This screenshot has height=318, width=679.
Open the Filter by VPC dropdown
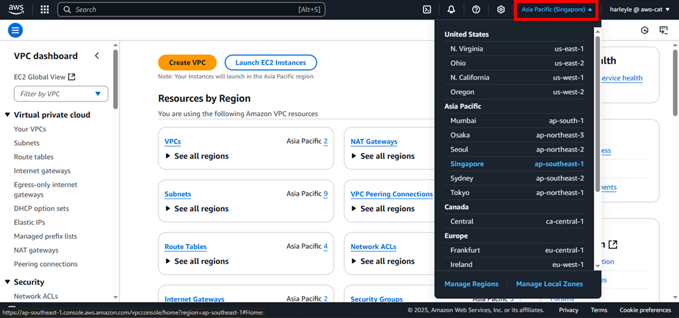[61, 94]
